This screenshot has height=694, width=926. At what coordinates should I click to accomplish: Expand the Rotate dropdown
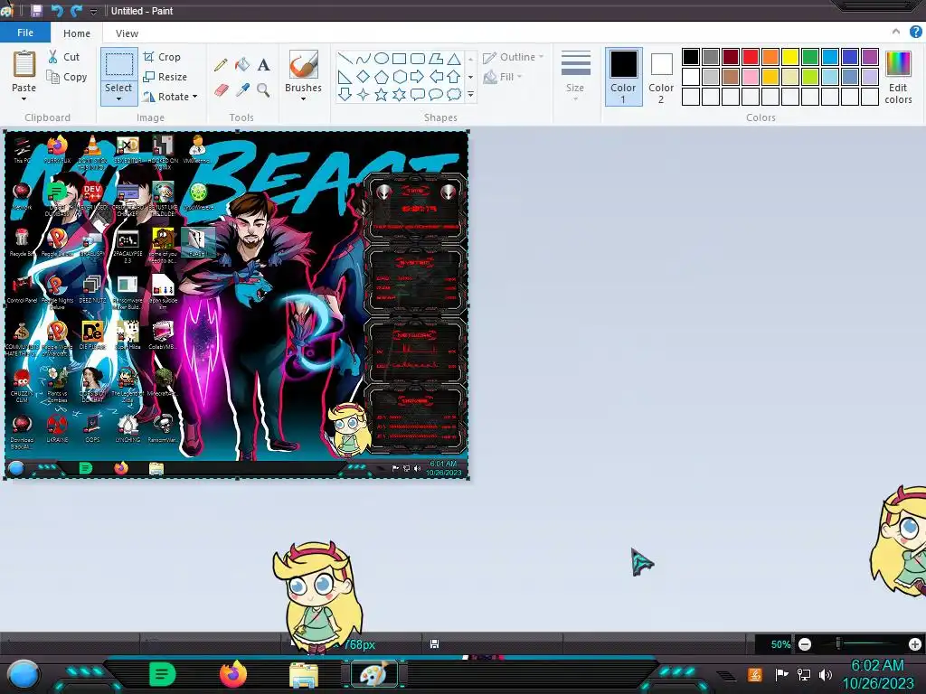click(195, 96)
